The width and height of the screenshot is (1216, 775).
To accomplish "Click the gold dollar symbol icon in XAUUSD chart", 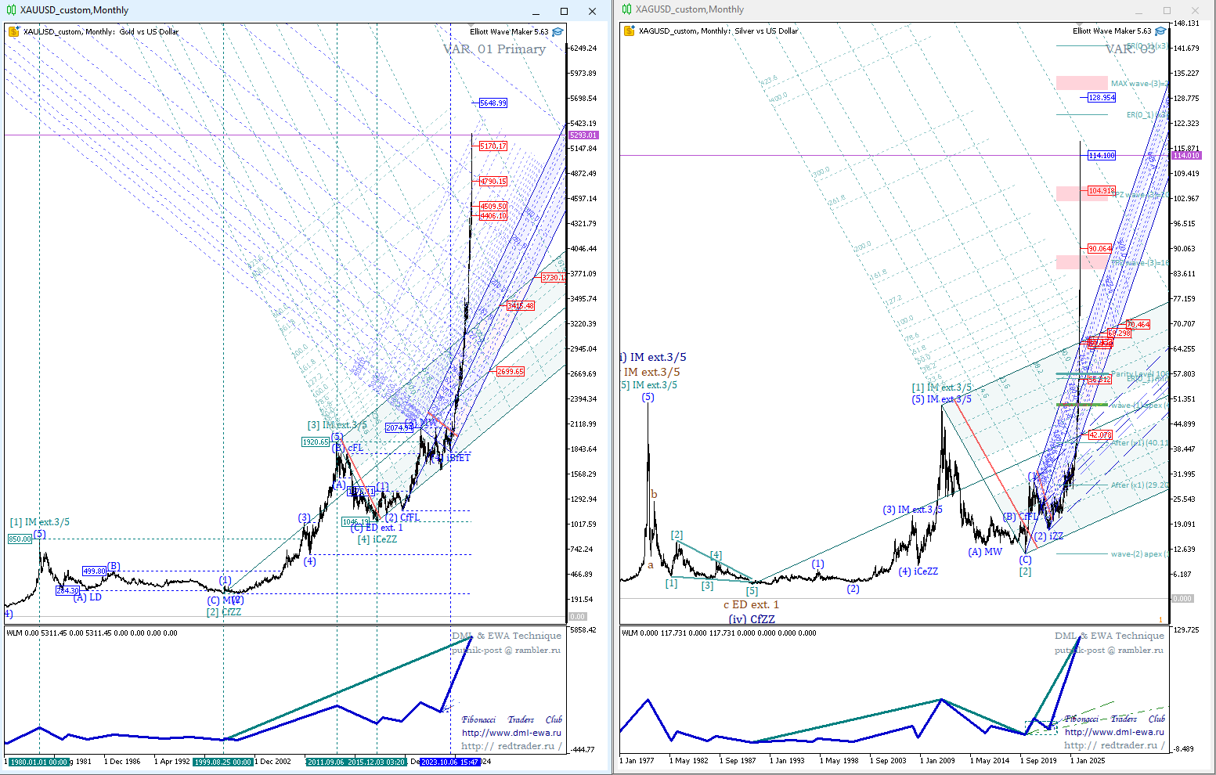I will (x=13, y=32).
